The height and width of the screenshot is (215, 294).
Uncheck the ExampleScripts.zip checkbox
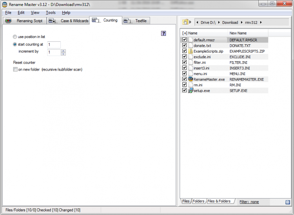tap(184, 51)
